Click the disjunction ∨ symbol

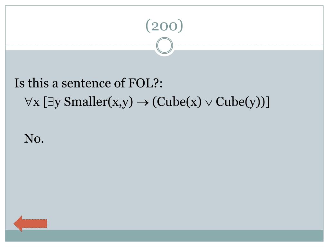click(209, 103)
